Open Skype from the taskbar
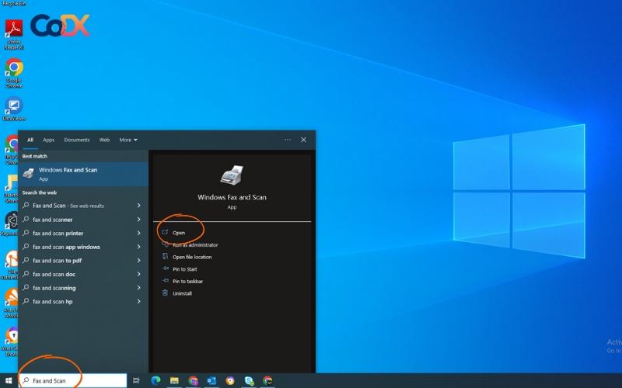622x388 pixels. pos(249,380)
